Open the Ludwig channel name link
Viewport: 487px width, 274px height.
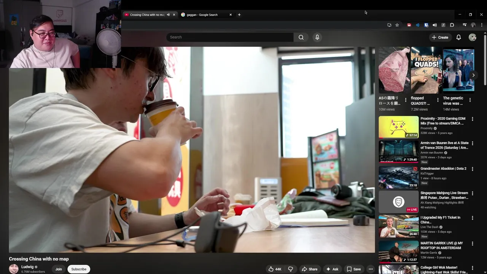click(27, 267)
